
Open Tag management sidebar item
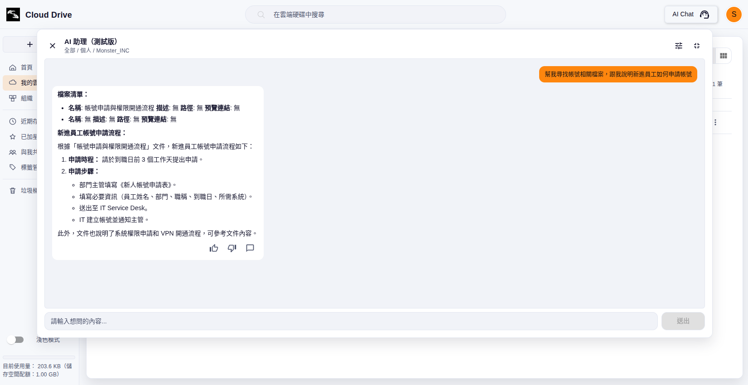click(21, 168)
